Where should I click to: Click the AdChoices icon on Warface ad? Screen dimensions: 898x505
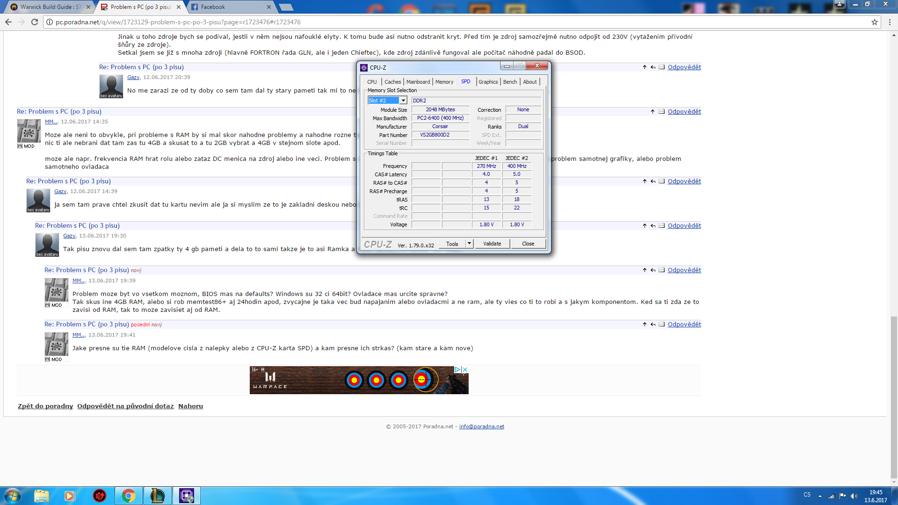pos(457,369)
